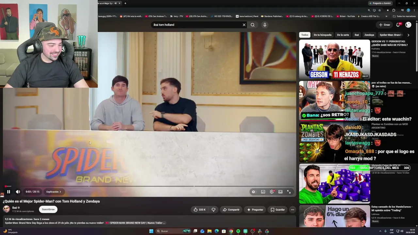418x235 pixels.
Task: Clear the YouTube search box text
Action: click(244, 25)
